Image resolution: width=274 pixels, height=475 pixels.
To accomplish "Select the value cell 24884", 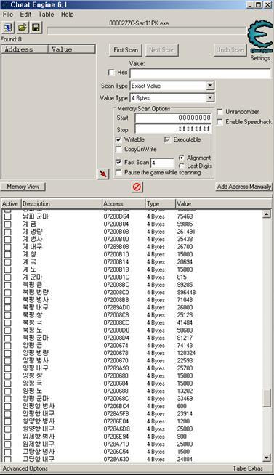I will (185, 459).
